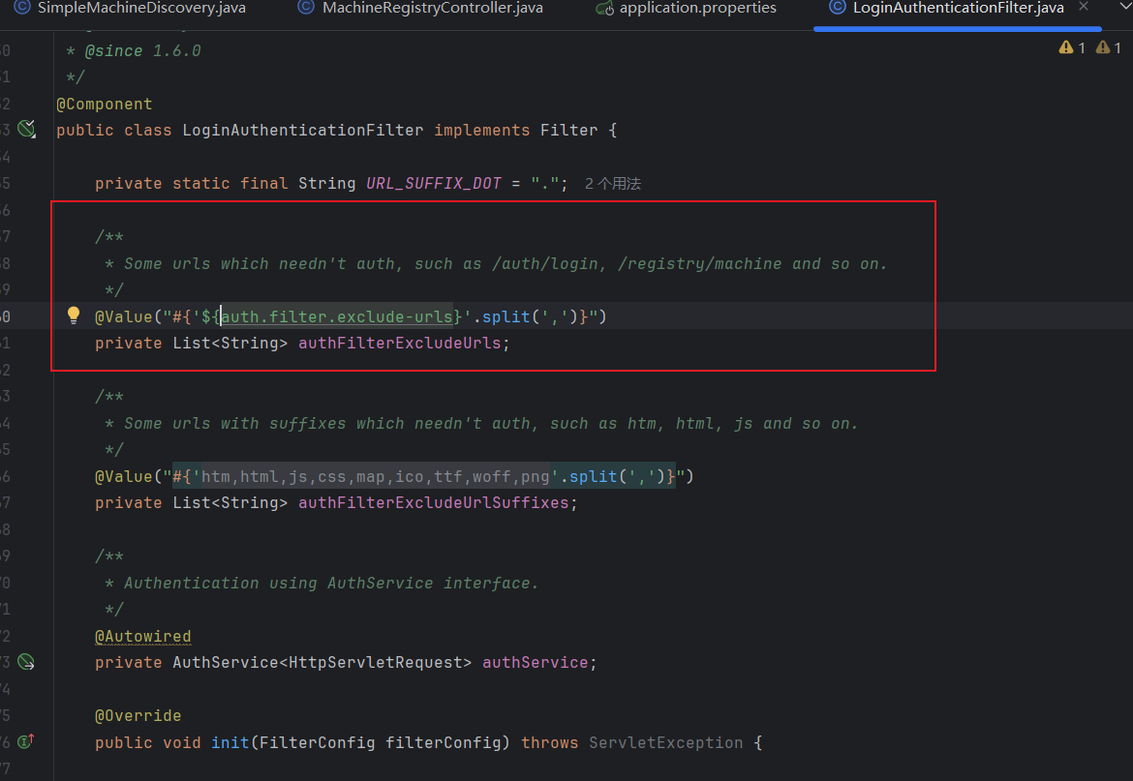Click the leftmost yellow warning count indicator
Viewport: 1133px width, 781px height.
pos(1072,47)
